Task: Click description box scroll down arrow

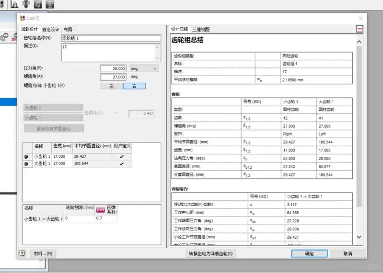Action: pyautogui.click(x=157, y=58)
